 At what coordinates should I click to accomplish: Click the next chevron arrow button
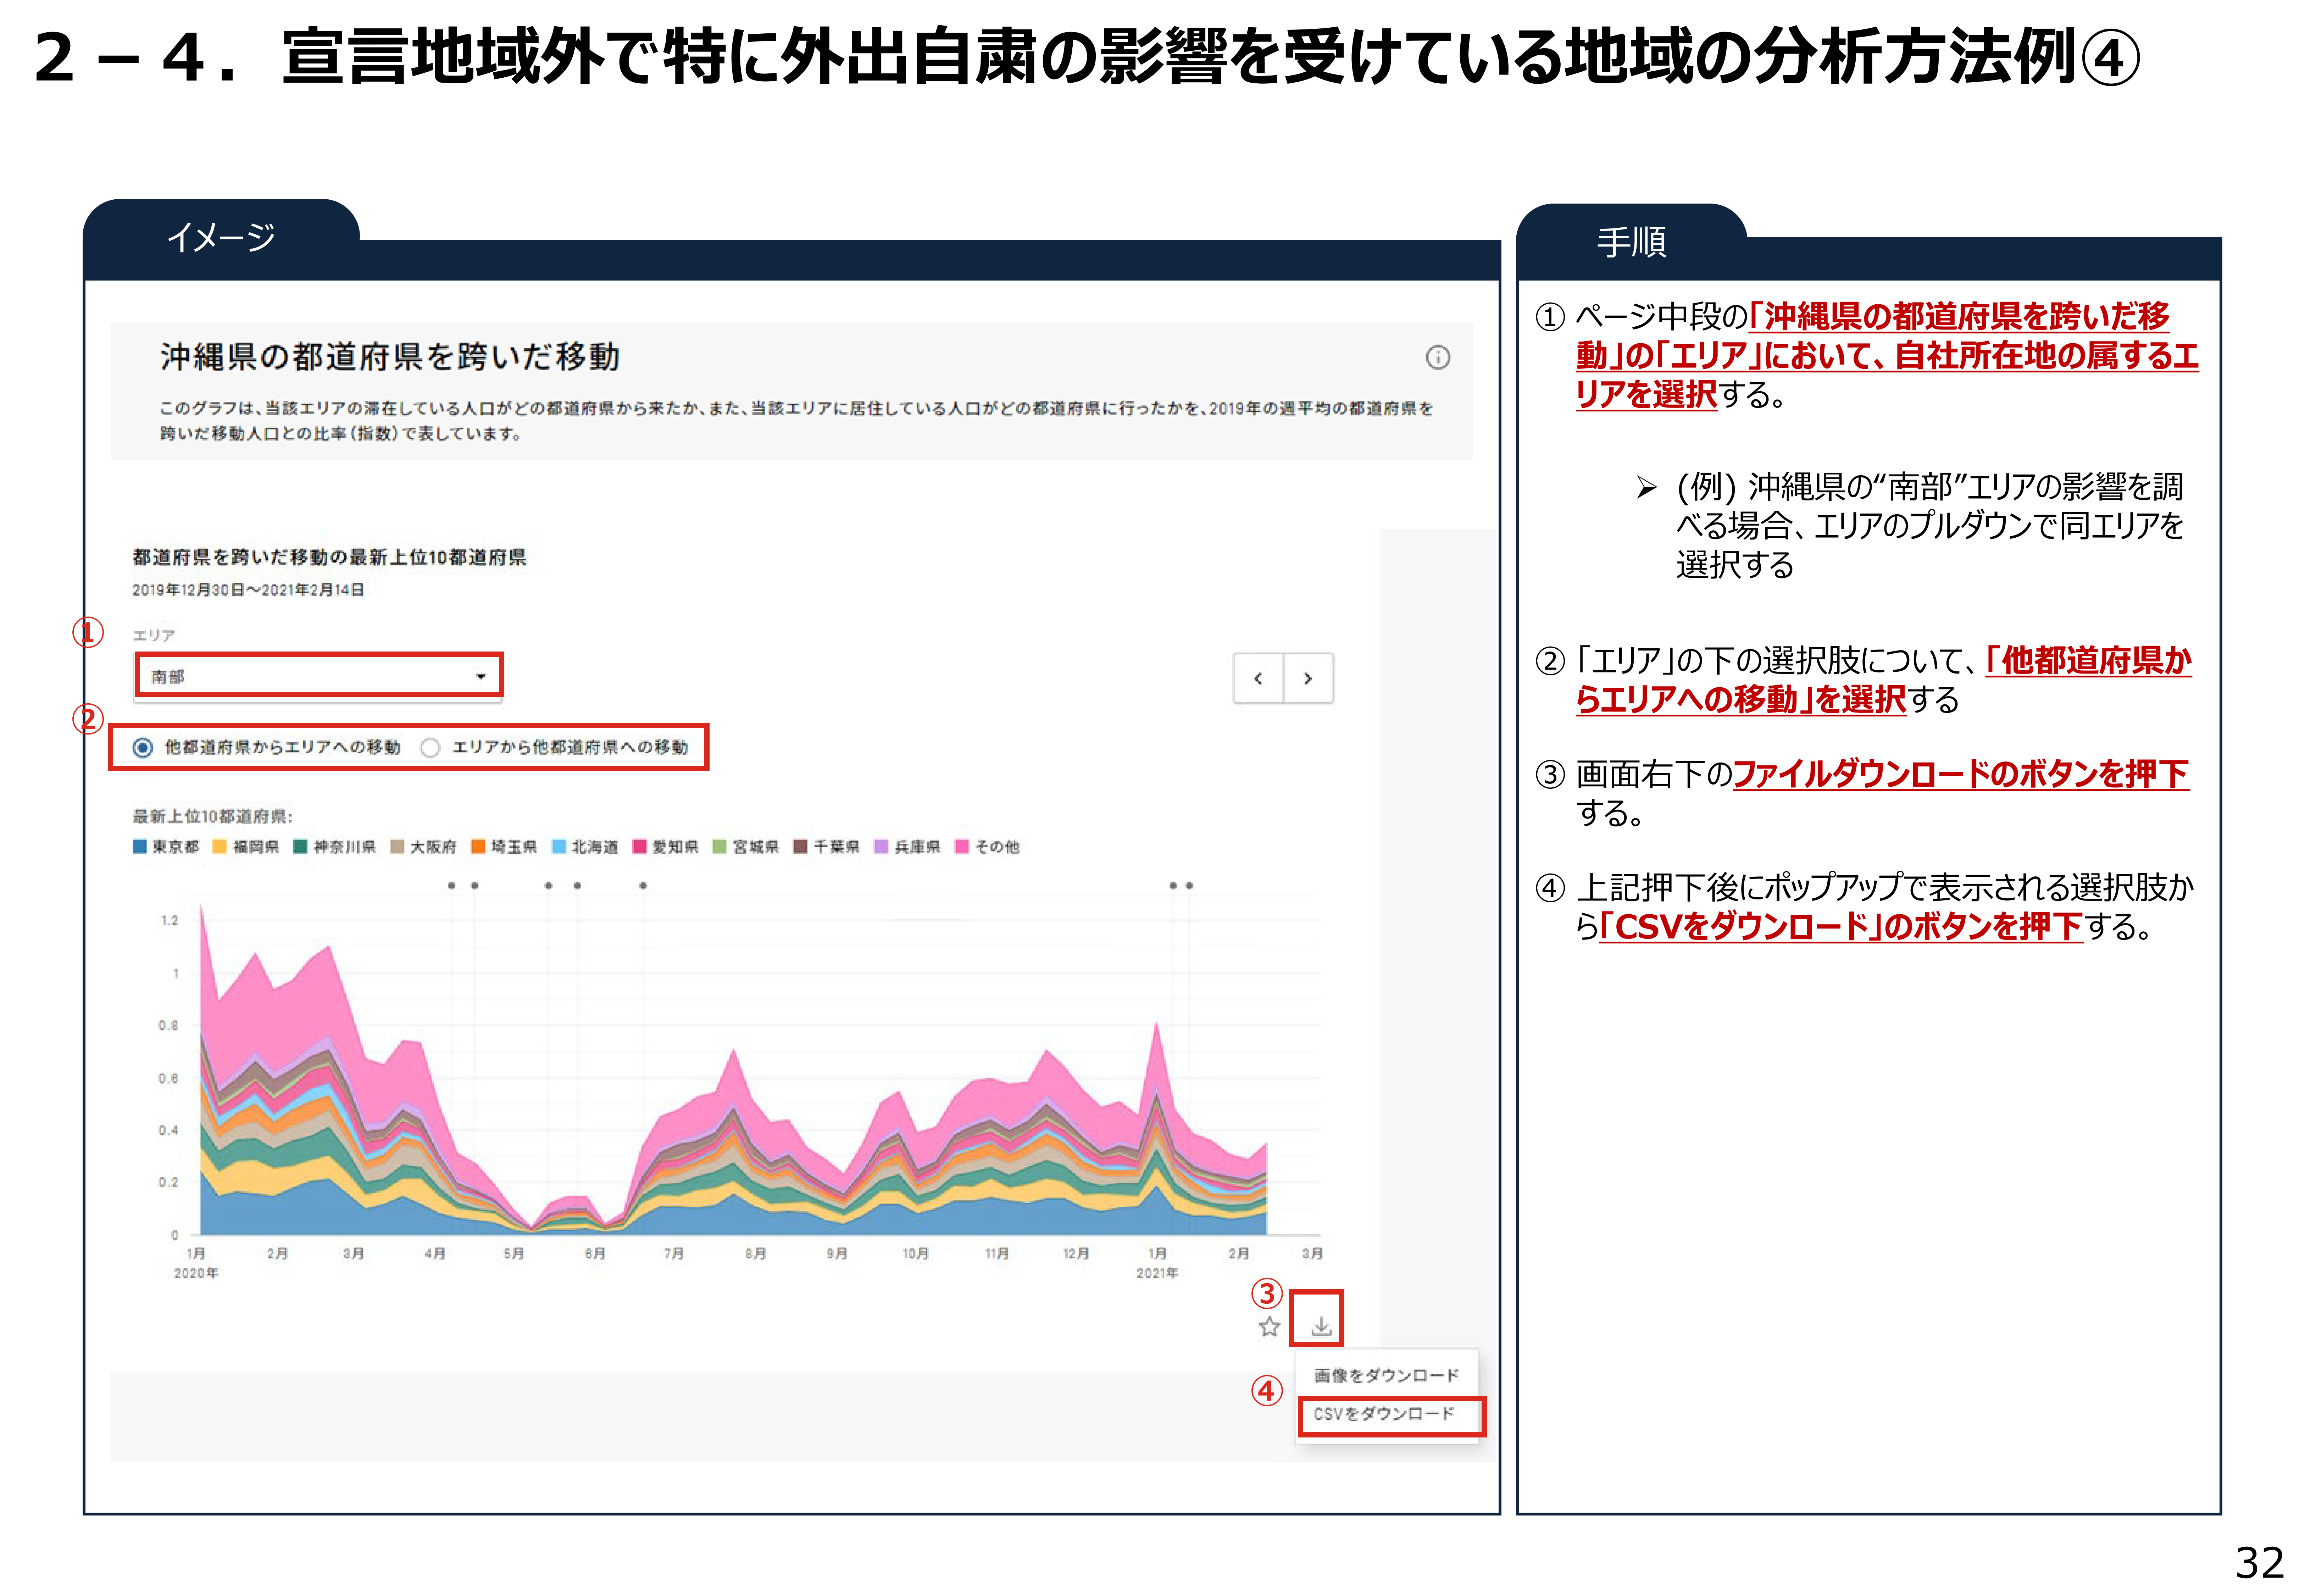click(x=1307, y=678)
